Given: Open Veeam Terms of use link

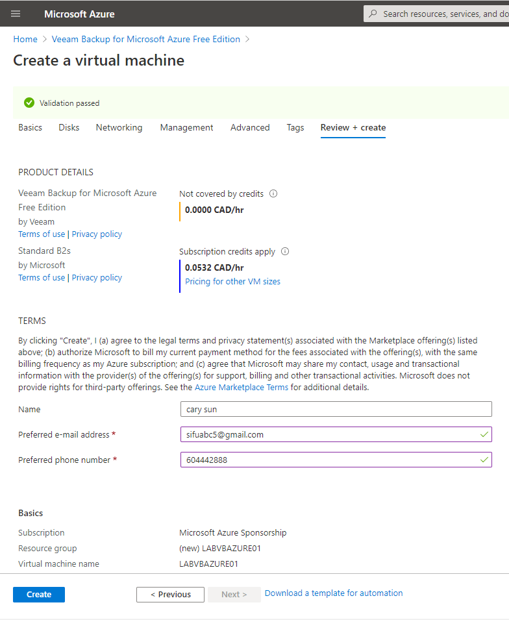Looking at the screenshot, I should point(42,234).
